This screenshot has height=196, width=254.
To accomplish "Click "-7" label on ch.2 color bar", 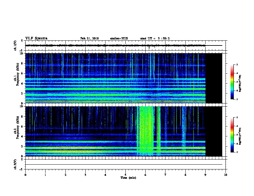I will [237, 152].
